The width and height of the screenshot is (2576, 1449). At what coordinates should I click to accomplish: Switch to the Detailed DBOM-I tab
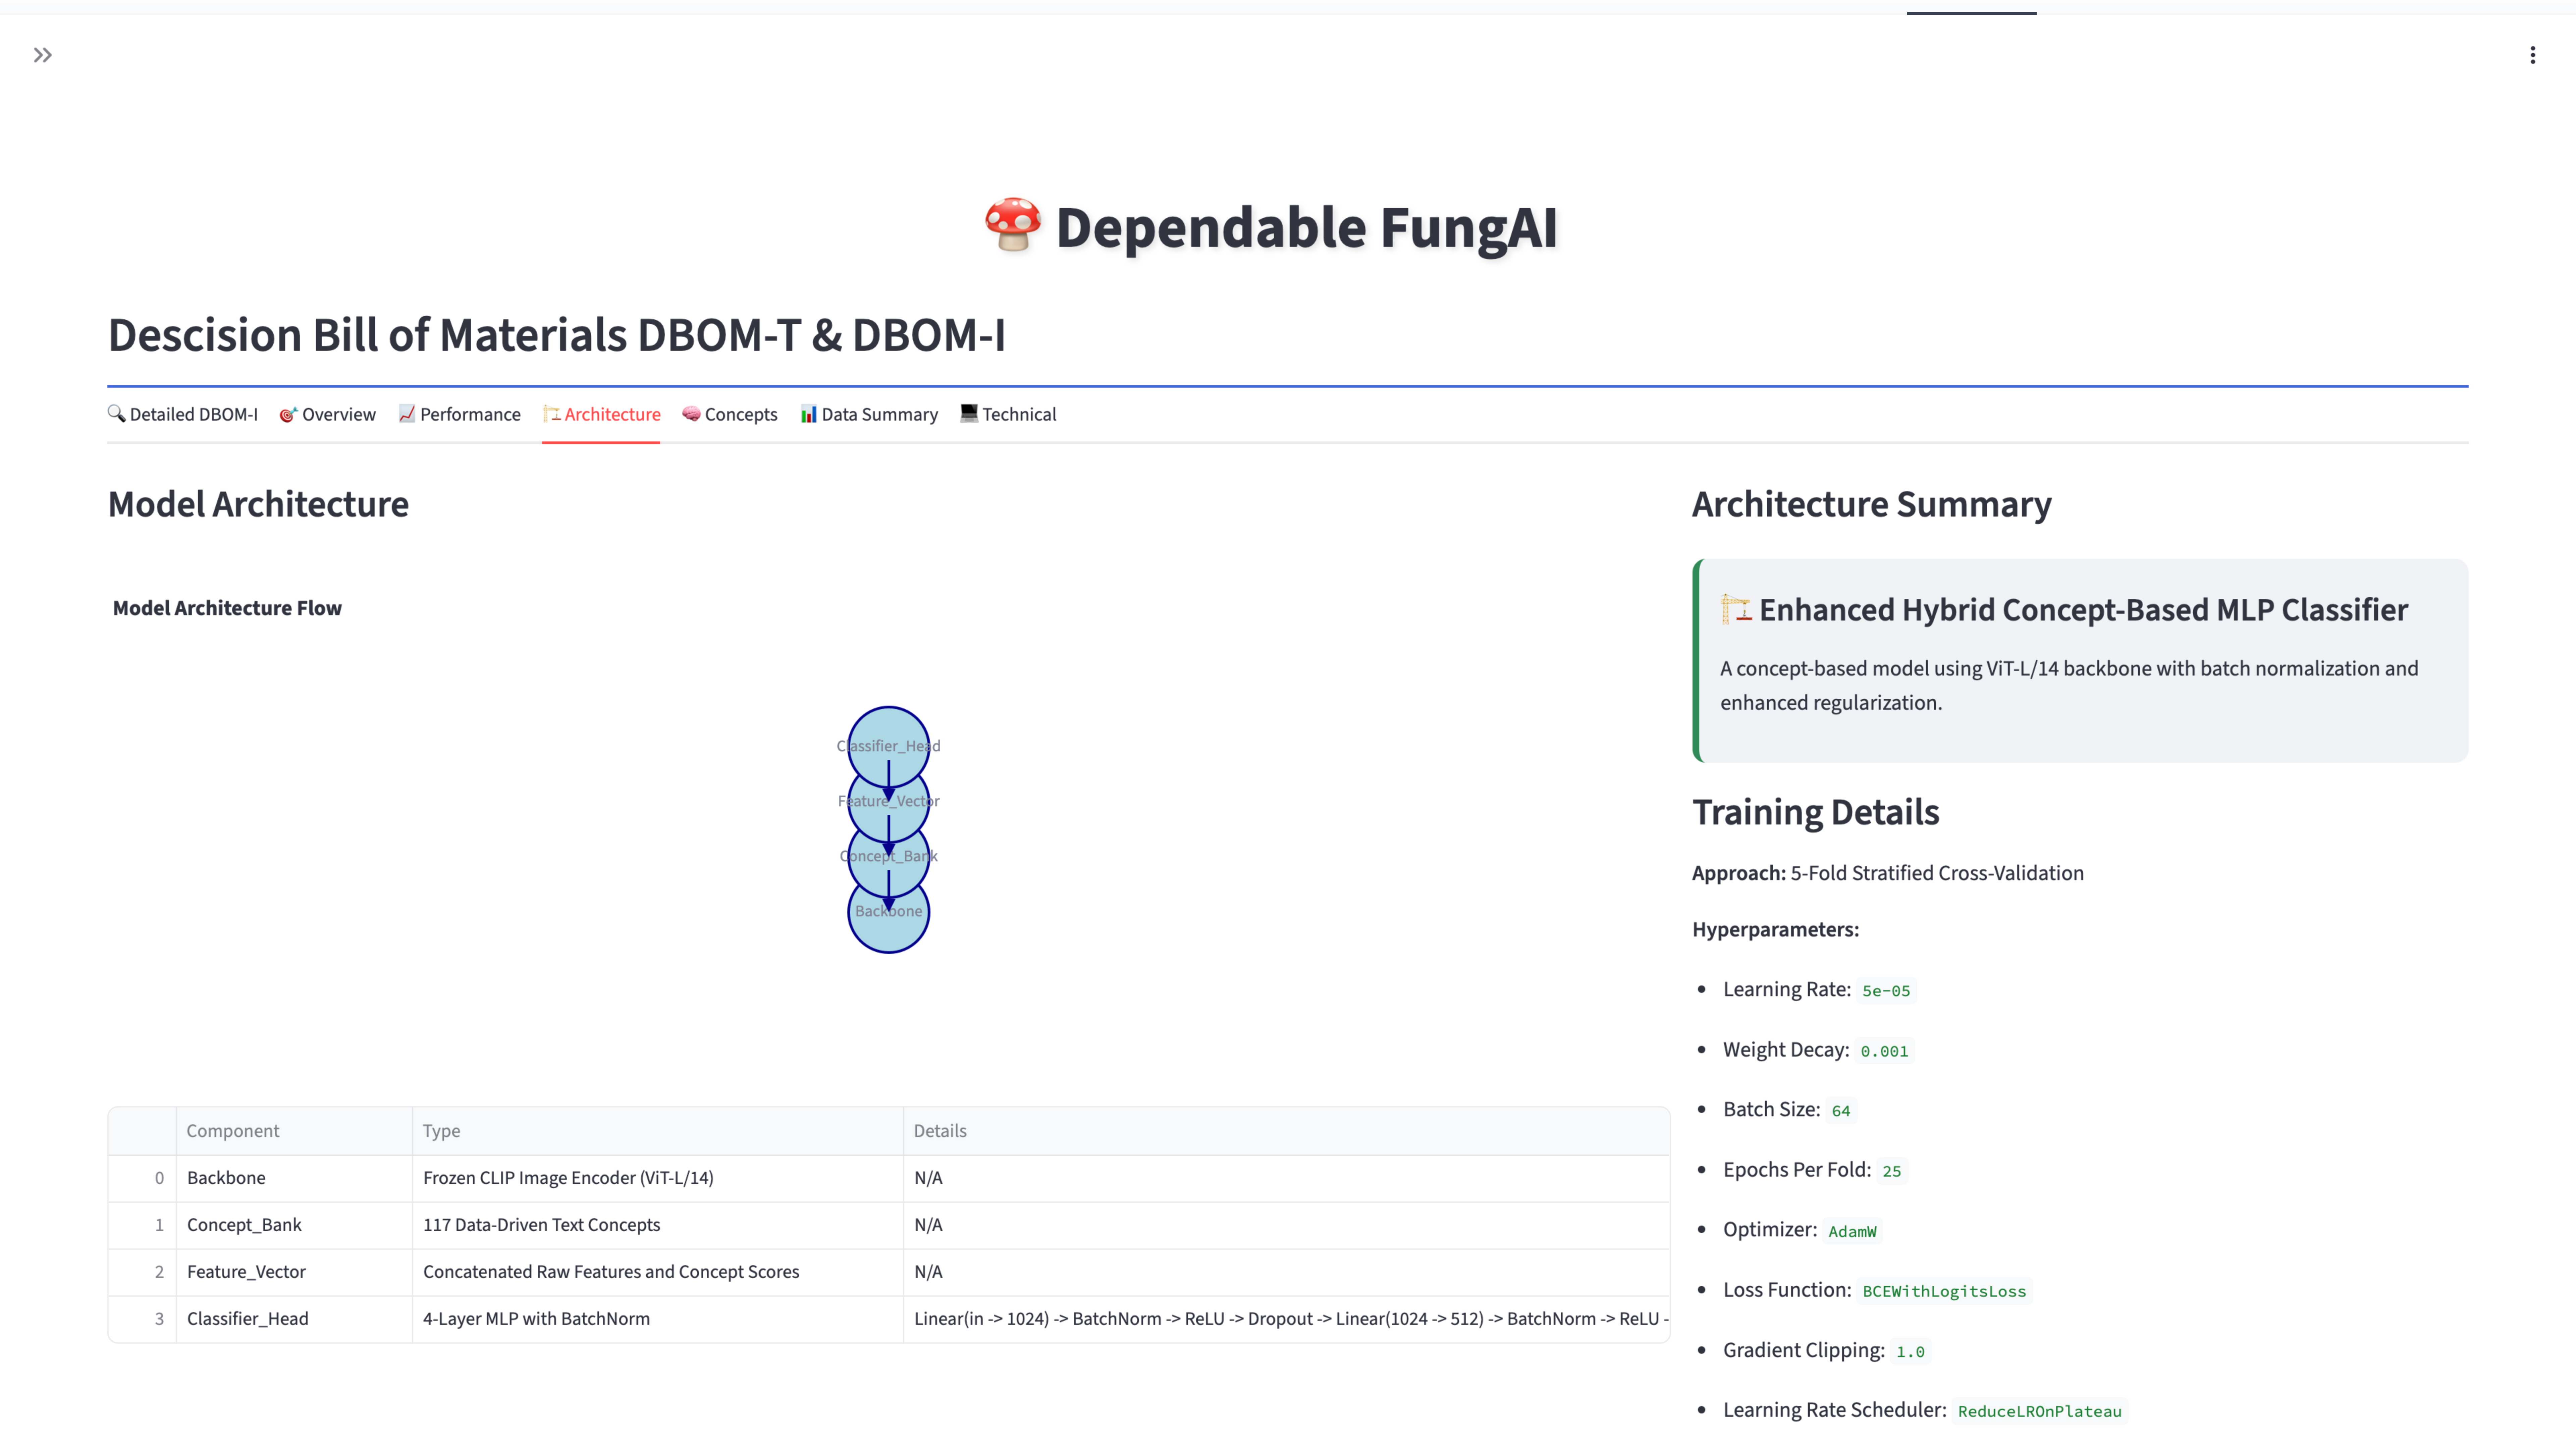[183, 414]
